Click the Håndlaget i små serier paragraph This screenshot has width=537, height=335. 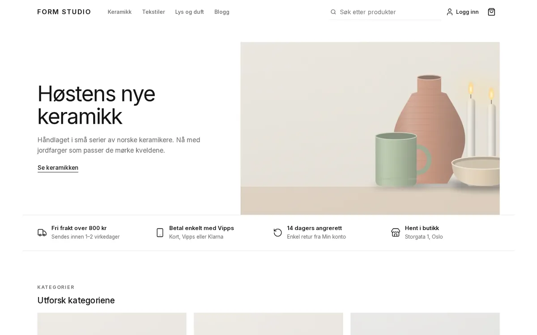119,145
